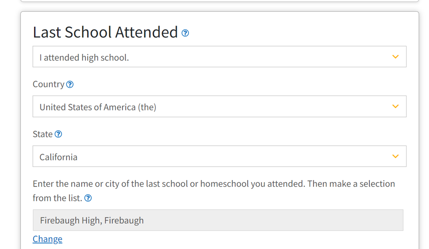
Task: Click the Country help question-mark icon
Action: click(70, 84)
